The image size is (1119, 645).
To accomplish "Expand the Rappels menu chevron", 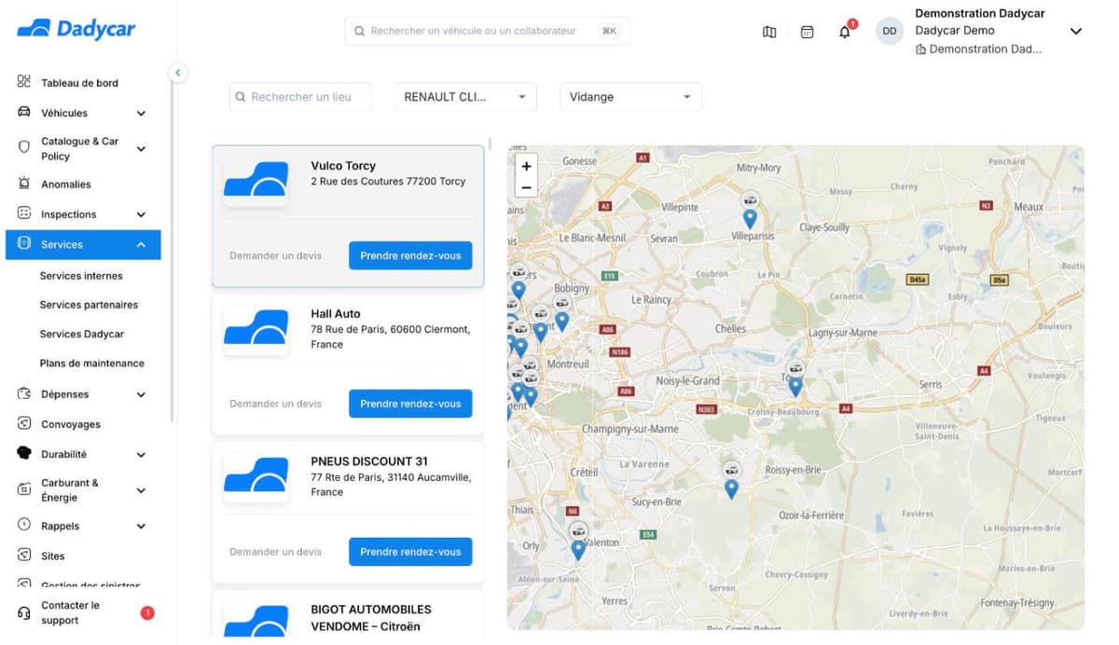I will 141,527.
